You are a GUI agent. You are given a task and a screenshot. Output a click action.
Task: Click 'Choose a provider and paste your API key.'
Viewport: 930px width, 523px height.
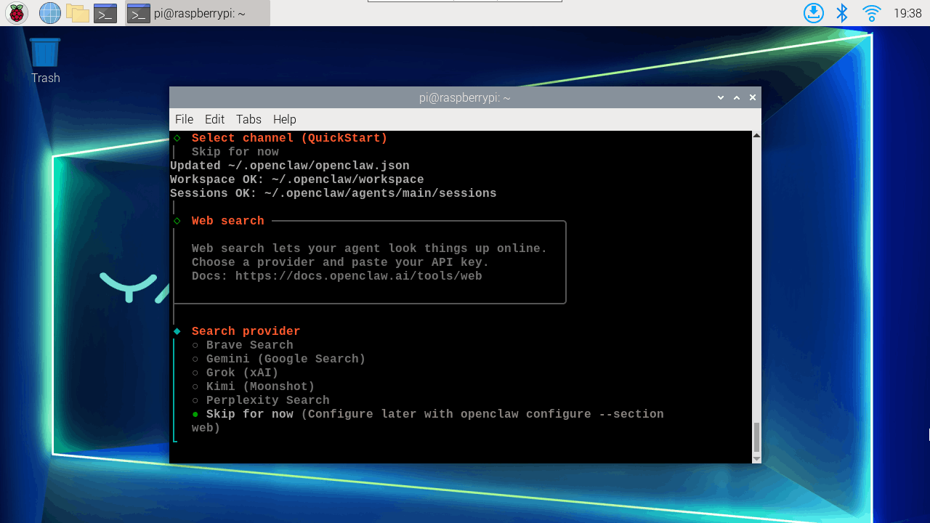pyautogui.click(x=341, y=262)
